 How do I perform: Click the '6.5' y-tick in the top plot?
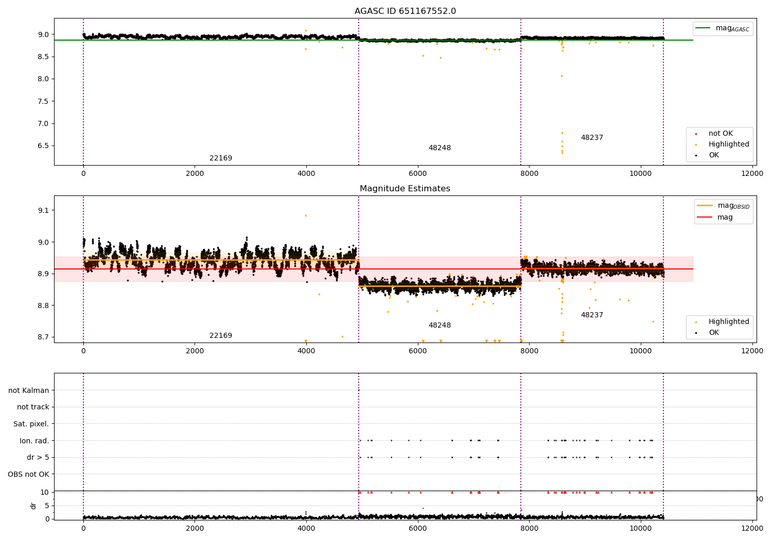click(x=44, y=146)
